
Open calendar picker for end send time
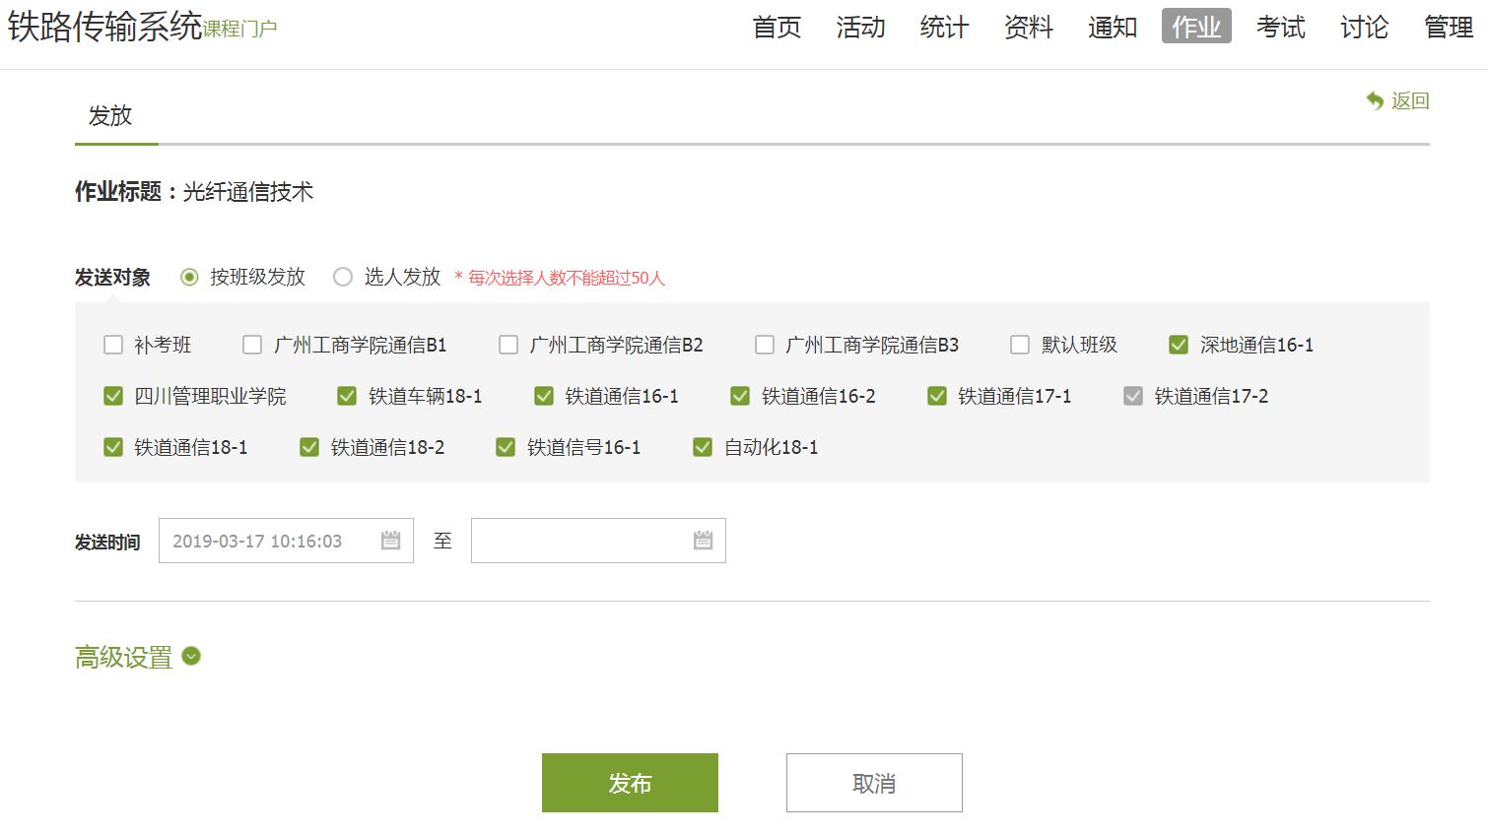point(703,541)
